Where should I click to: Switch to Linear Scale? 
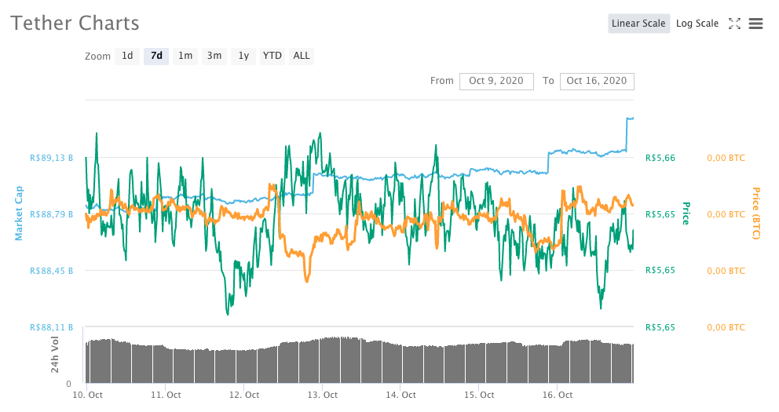point(638,24)
